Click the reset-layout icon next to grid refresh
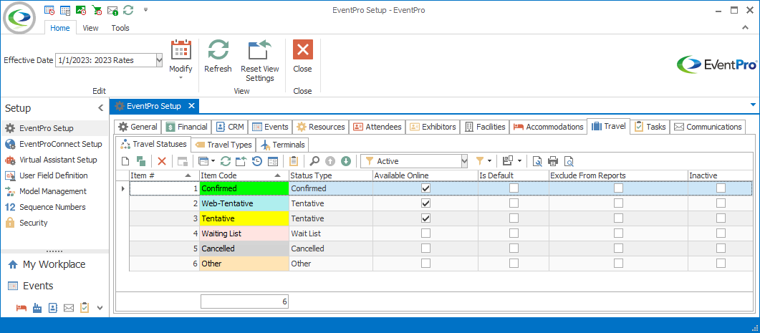The width and height of the screenshot is (760, 333). click(x=241, y=161)
